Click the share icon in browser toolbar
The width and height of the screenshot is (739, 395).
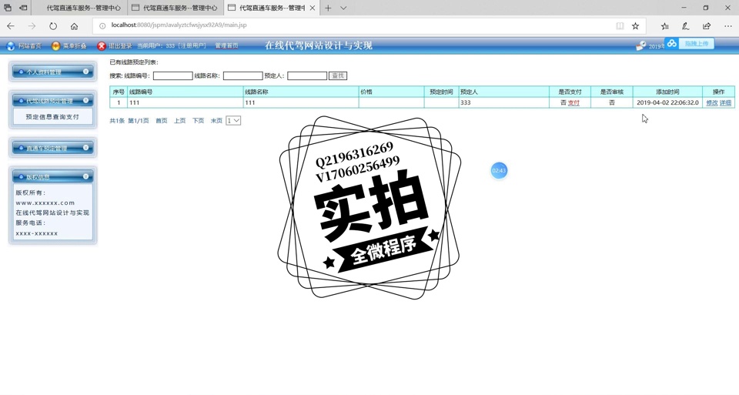(707, 26)
